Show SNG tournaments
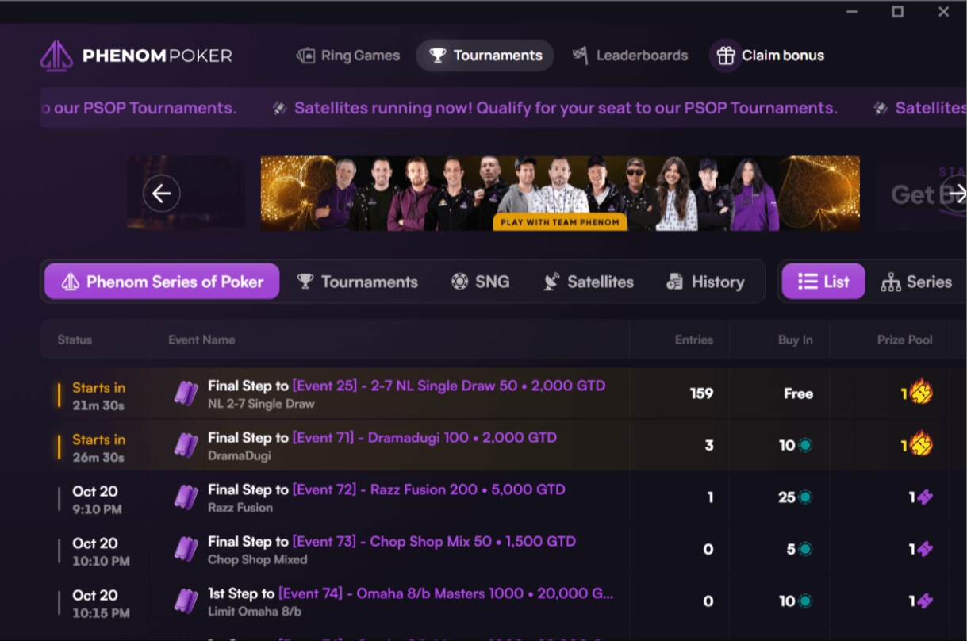This screenshot has height=641, width=967. tap(480, 282)
